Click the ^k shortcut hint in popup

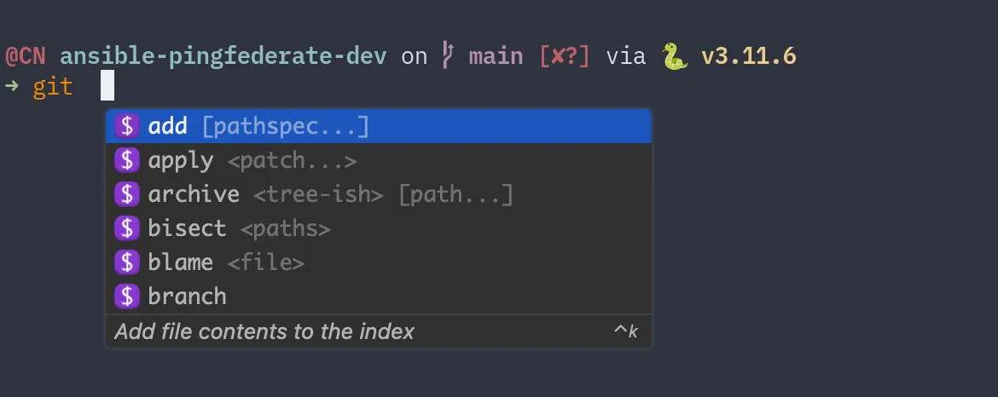point(626,331)
